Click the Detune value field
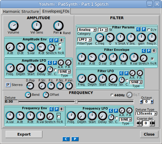Screen dimensions: 162x144 (11, 101)
